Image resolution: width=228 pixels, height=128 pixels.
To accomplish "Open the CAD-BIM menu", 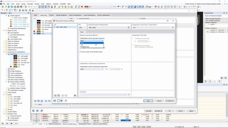I will (63, 4).
